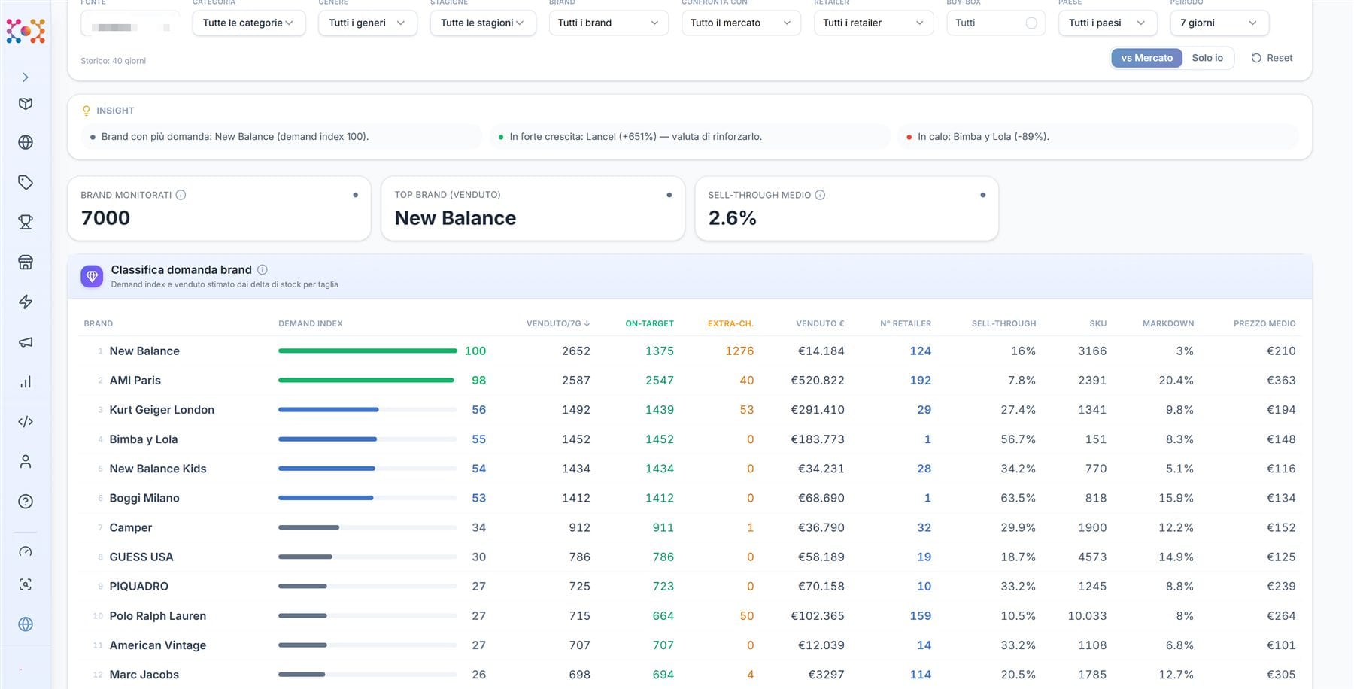Open the Tutti i retailer dropdown
This screenshot has width=1354, height=689.
(873, 23)
